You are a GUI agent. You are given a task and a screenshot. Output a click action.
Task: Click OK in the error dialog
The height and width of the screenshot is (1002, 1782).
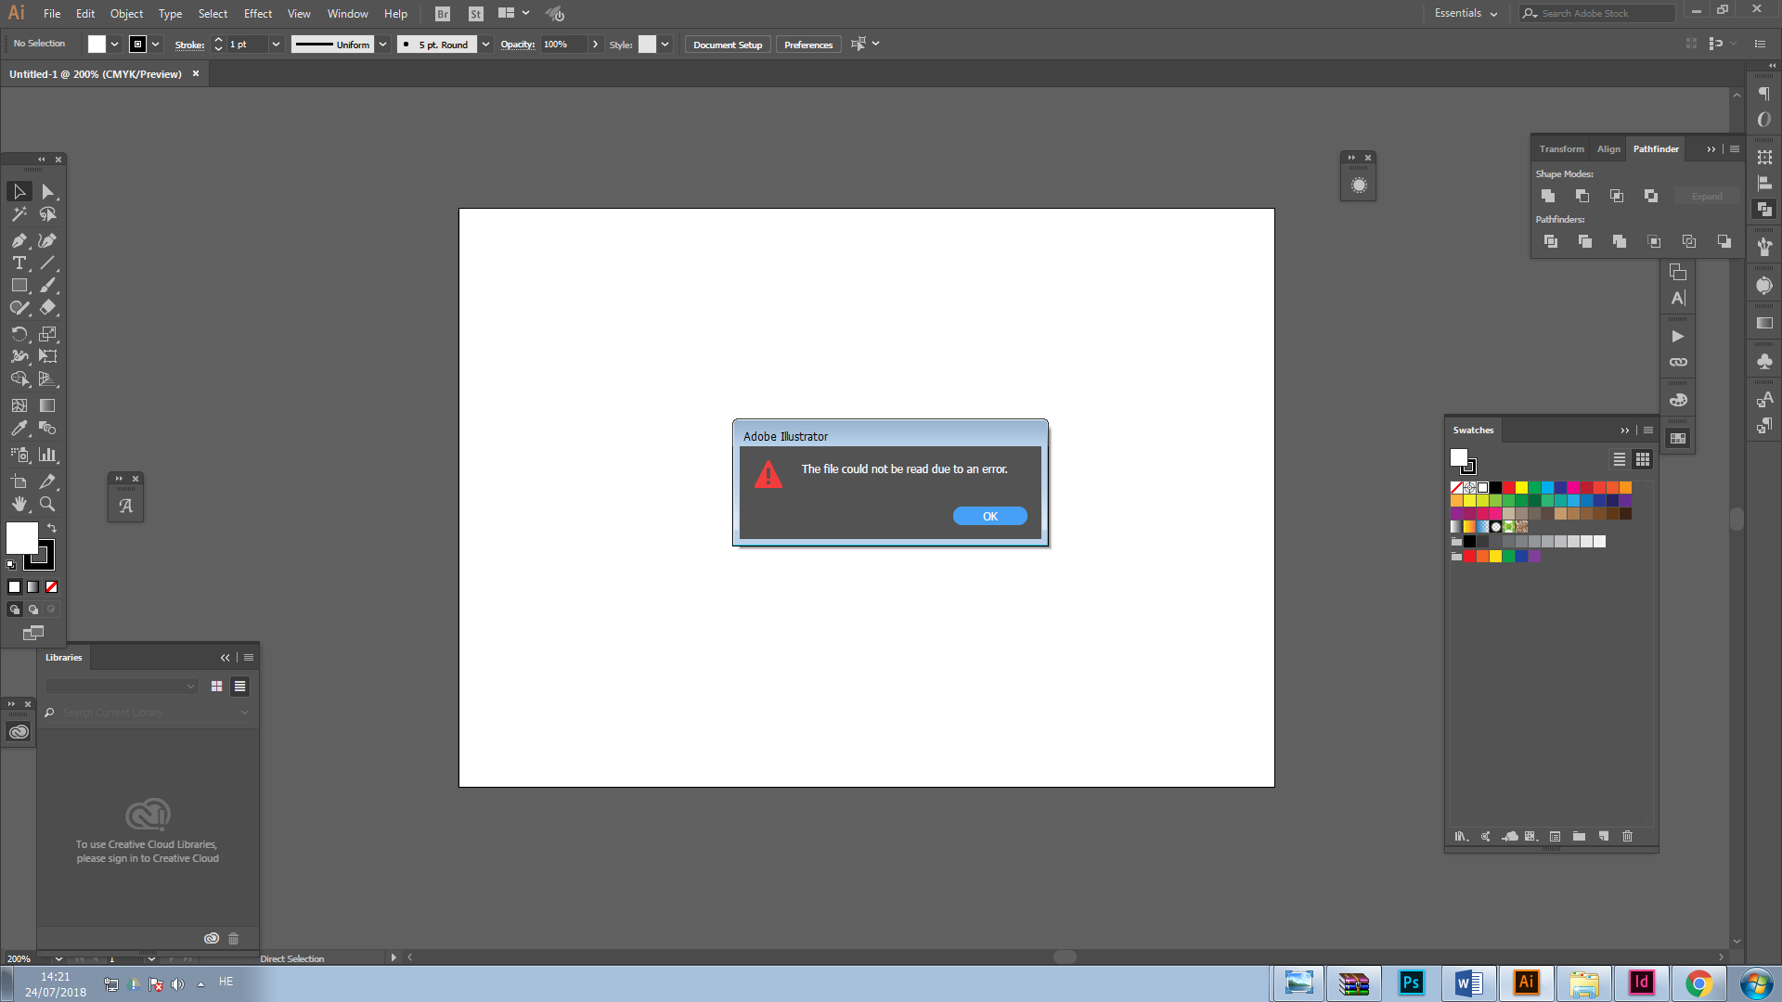pos(989,517)
